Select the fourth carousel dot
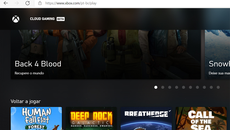This screenshot has height=130, width=230. (177, 87)
